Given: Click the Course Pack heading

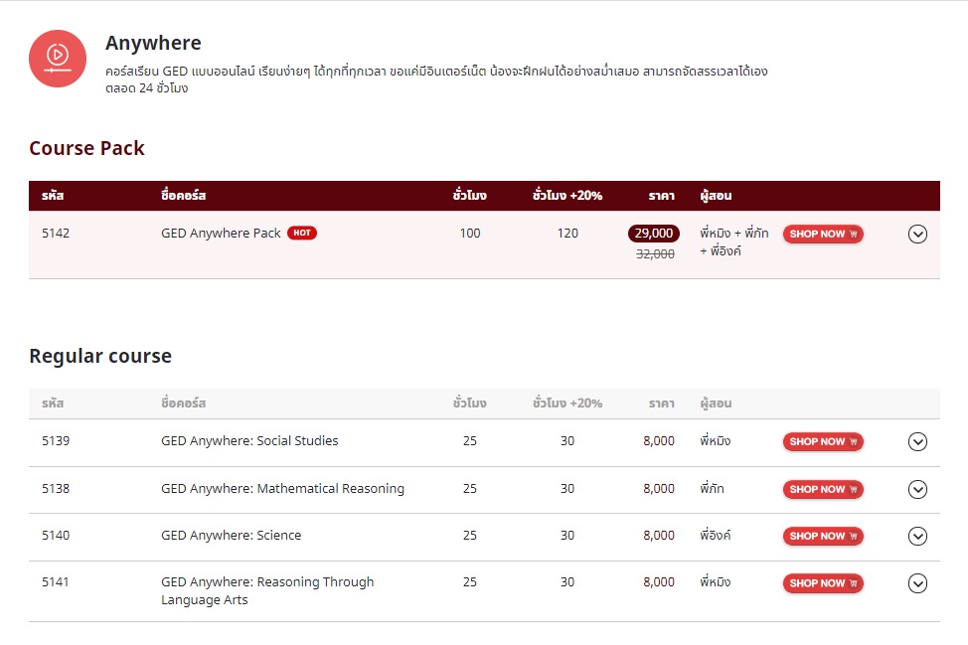Looking at the screenshot, I should [x=86, y=148].
